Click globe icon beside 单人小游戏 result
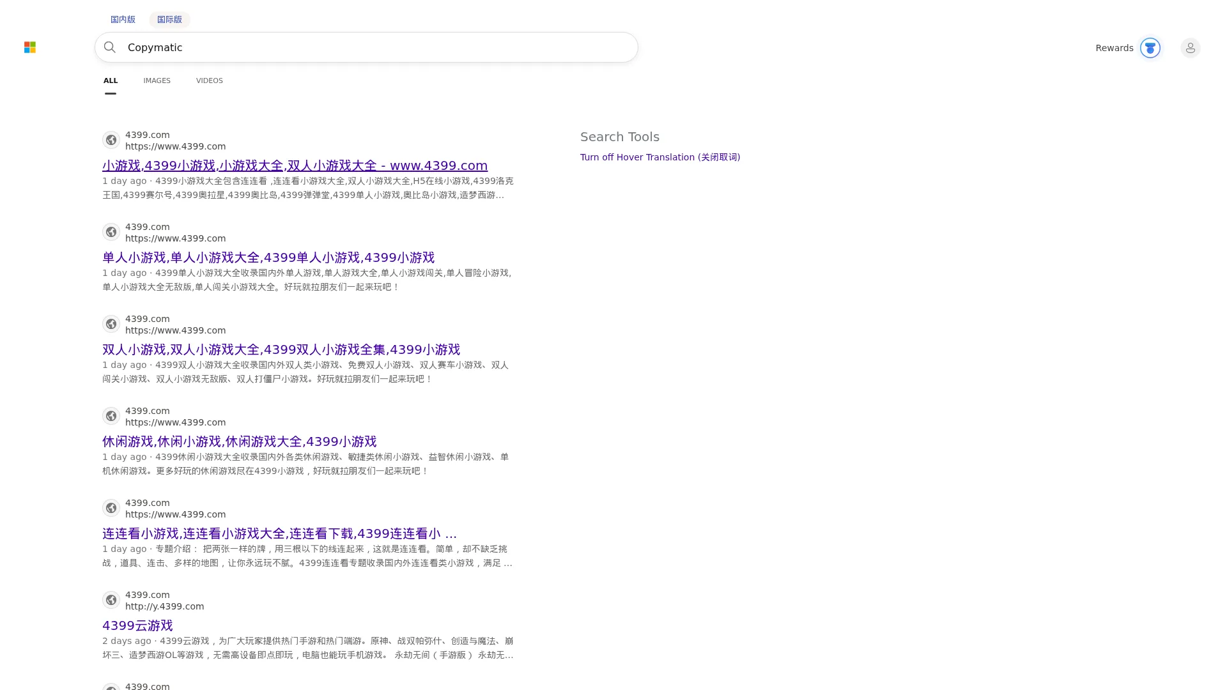 coord(111,232)
